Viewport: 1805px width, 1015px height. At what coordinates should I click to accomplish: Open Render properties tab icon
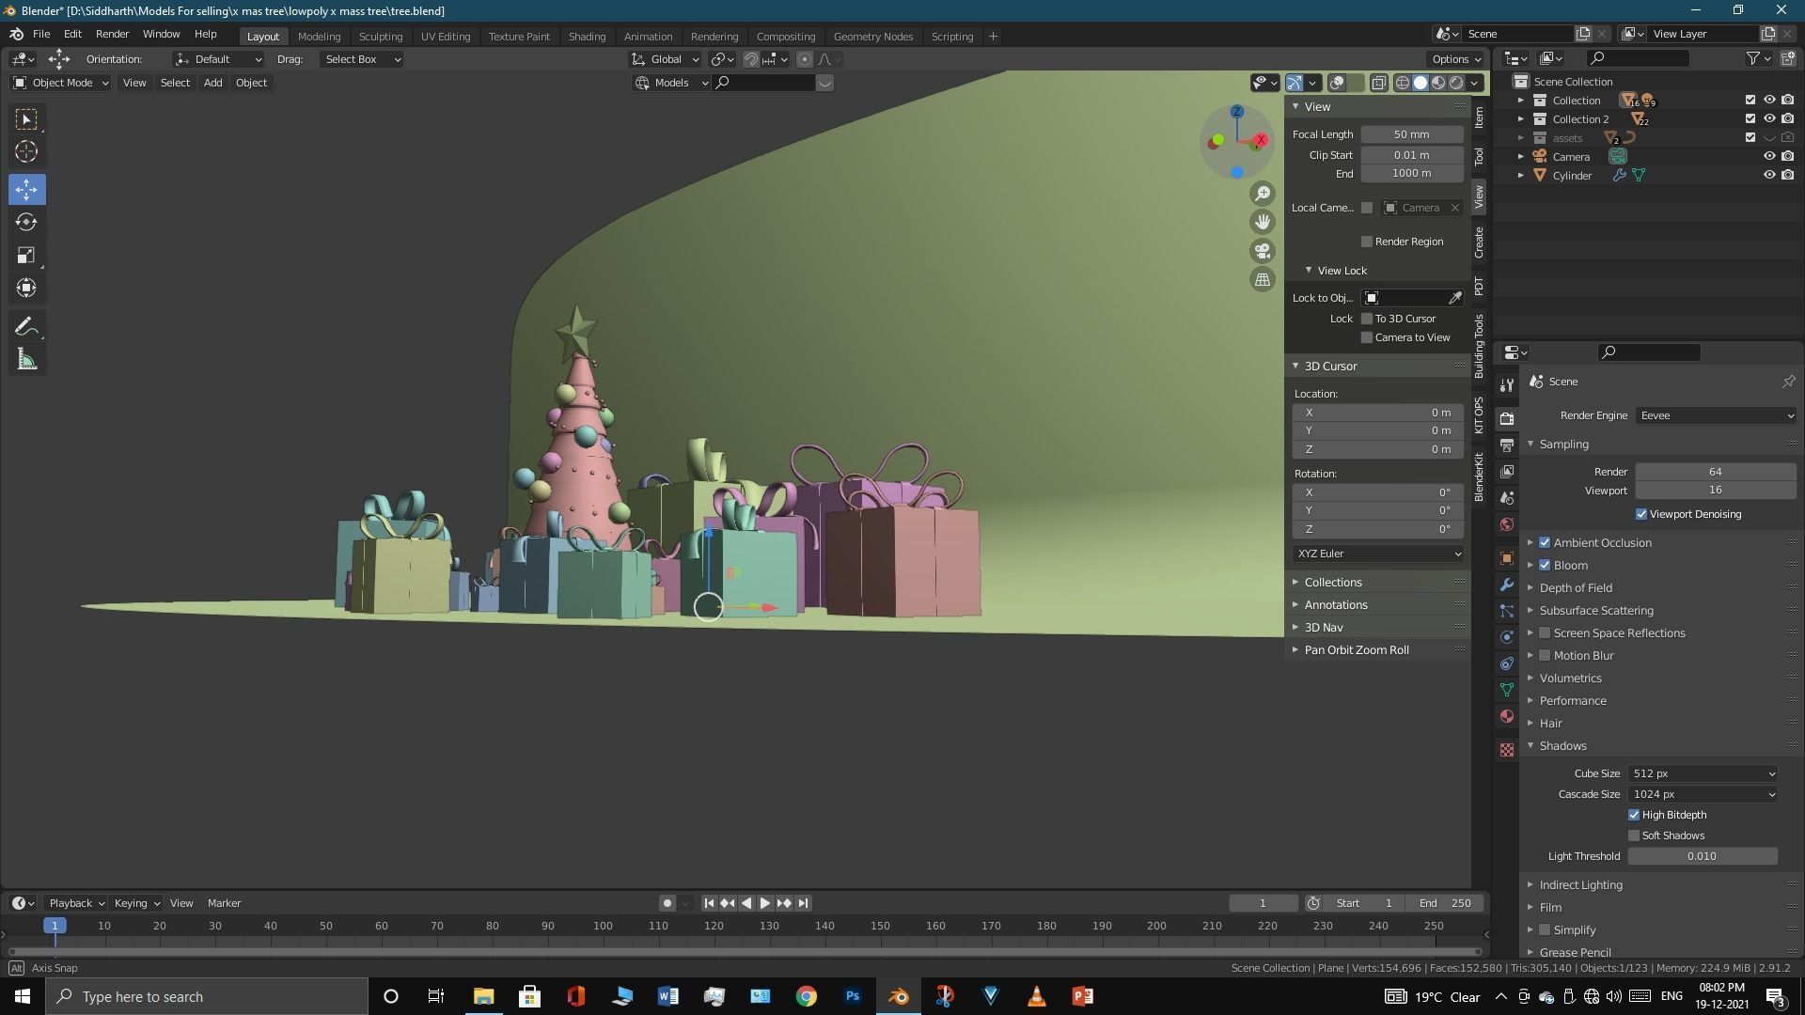(x=1507, y=418)
